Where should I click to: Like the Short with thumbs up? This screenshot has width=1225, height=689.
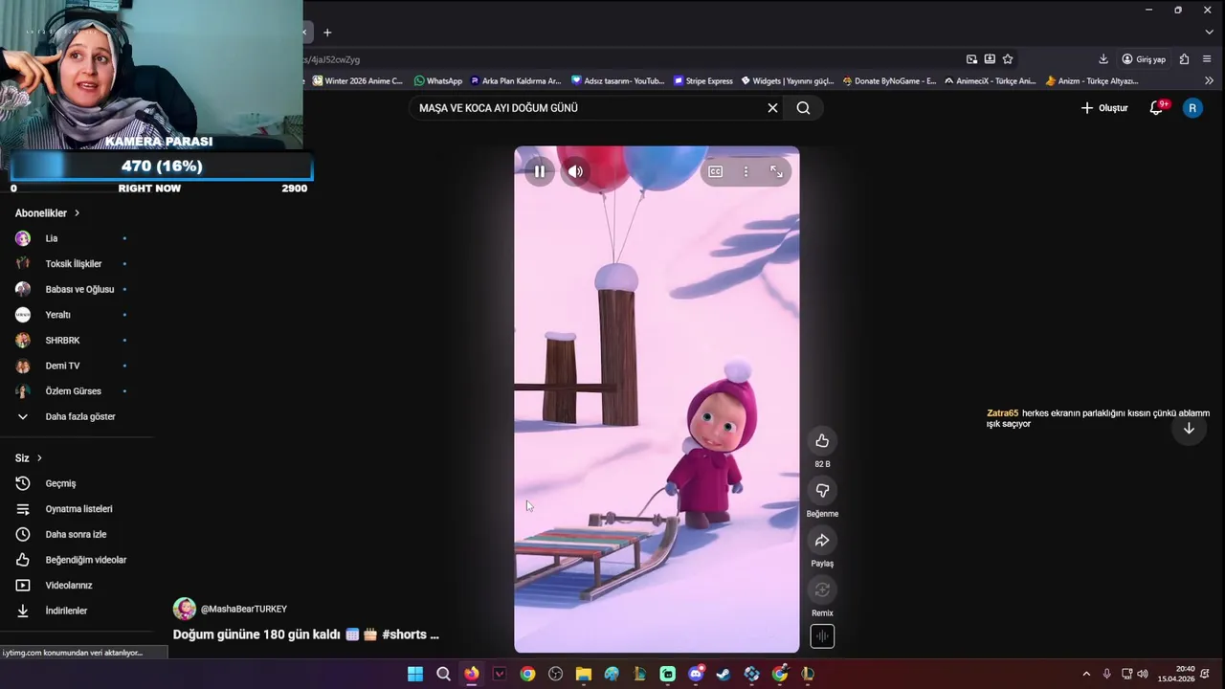pyautogui.click(x=822, y=440)
